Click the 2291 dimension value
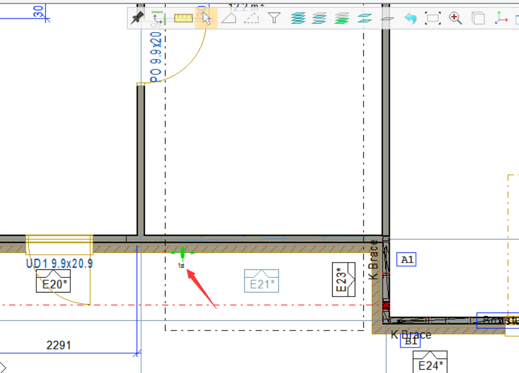Viewport: 519px width, 373px height. click(x=58, y=345)
